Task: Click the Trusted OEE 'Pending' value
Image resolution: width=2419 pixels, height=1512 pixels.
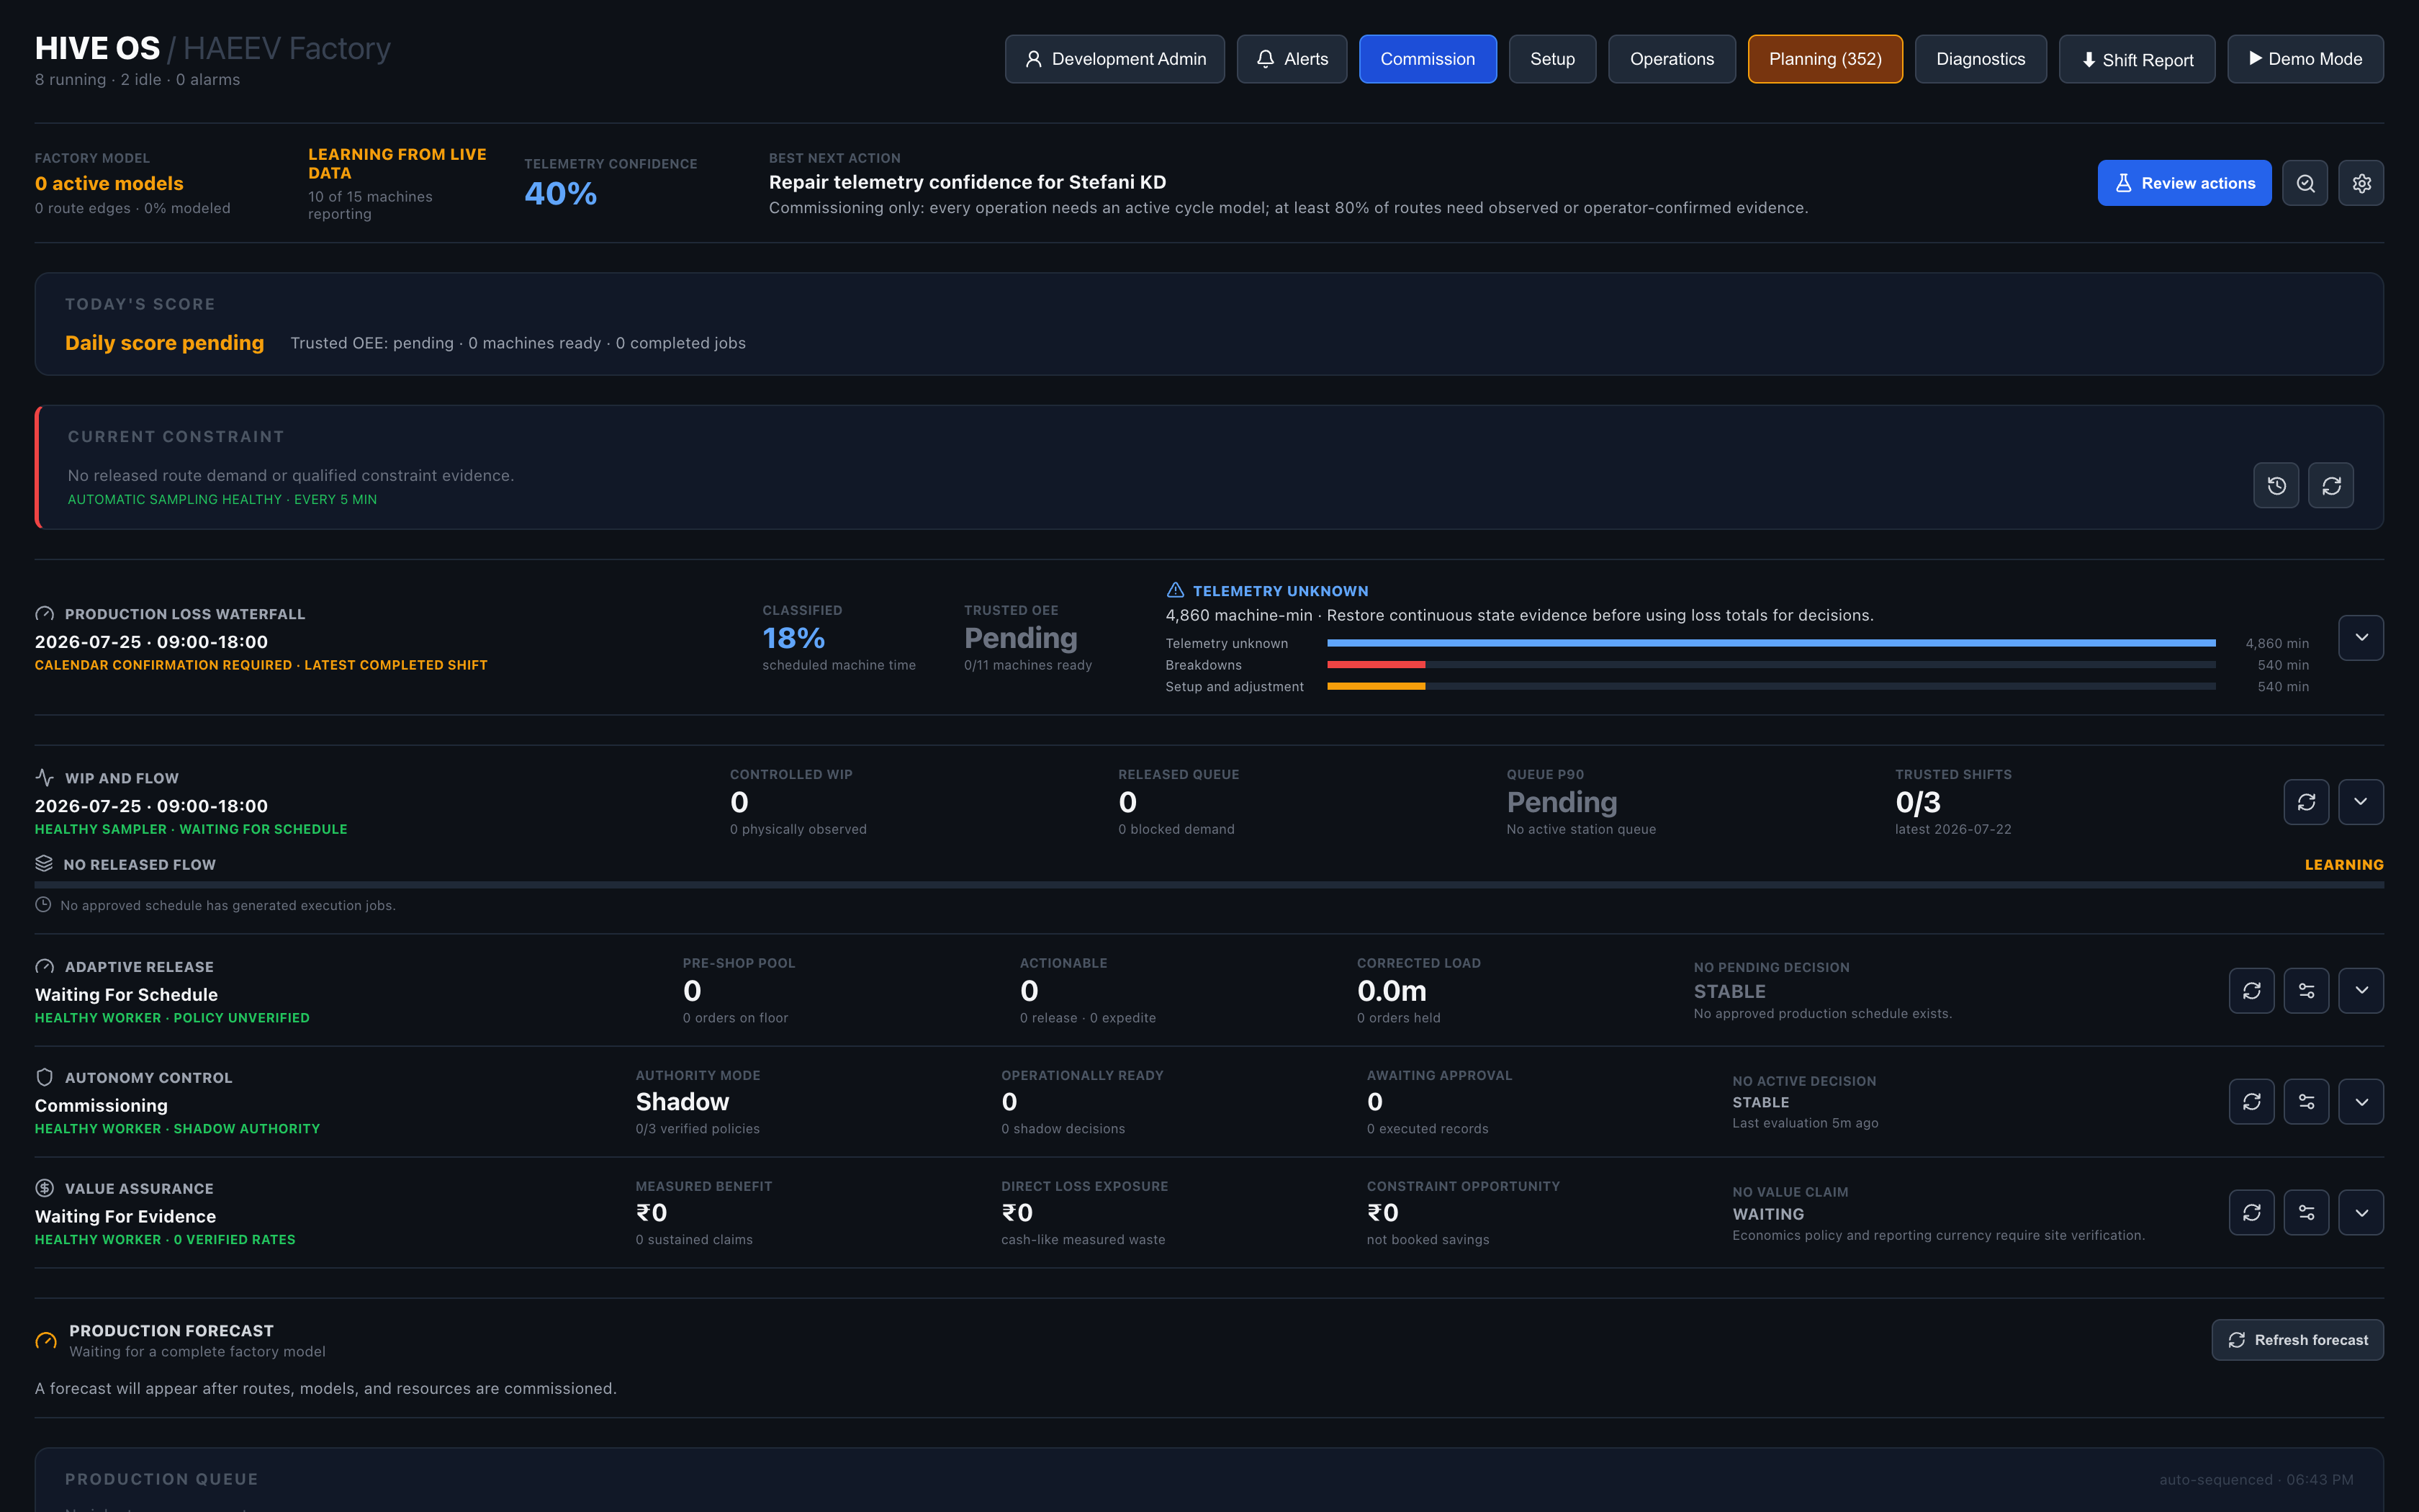Action: pos(1021,638)
